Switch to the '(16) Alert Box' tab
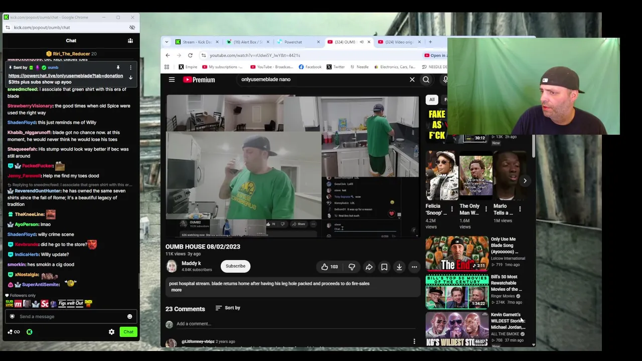The width and height of the screenshot is (642, 361). (248, 42)
